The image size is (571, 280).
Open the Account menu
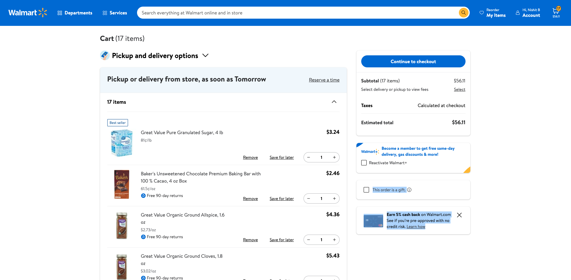point(528,13)
